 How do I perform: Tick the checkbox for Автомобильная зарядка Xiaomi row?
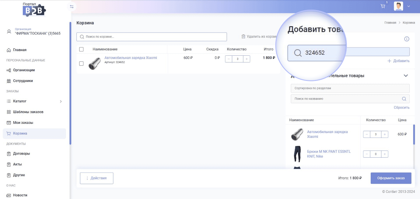coord(81,64)
